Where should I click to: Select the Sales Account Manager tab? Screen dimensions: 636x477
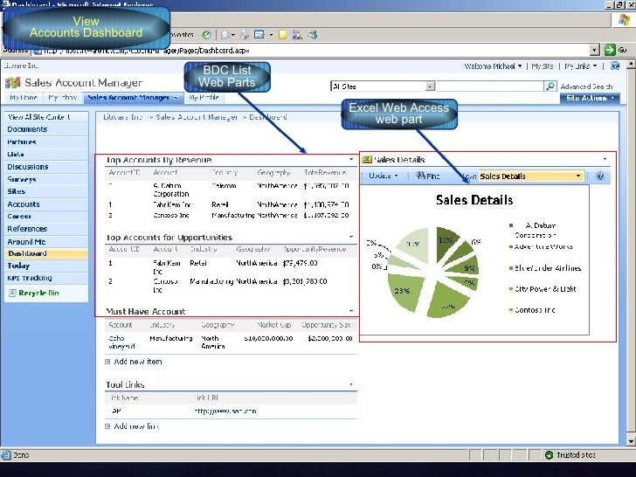[x=133, y=98]
